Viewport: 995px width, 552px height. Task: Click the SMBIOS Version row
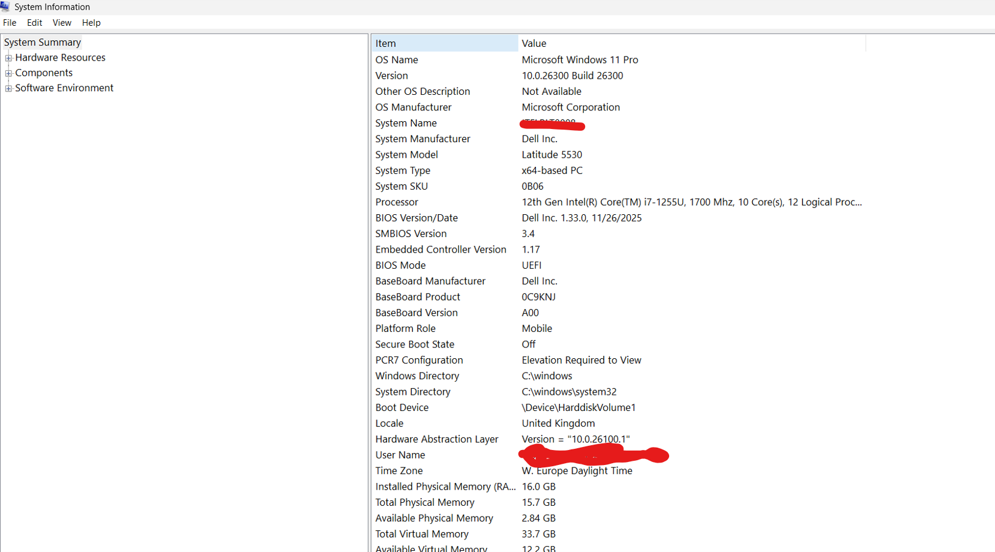[x=619, y=233]
